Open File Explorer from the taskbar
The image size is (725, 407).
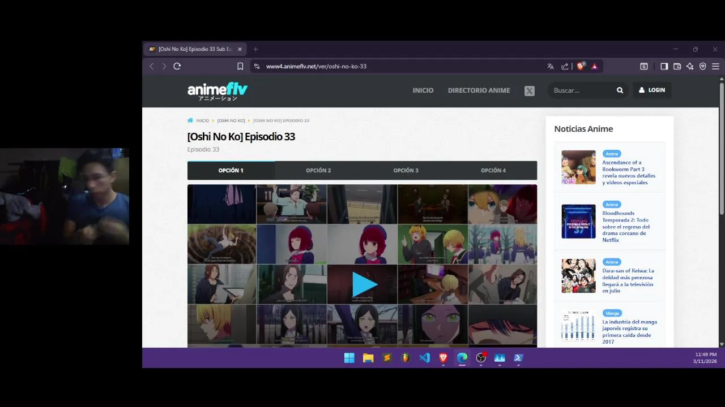tap(368, 358)
